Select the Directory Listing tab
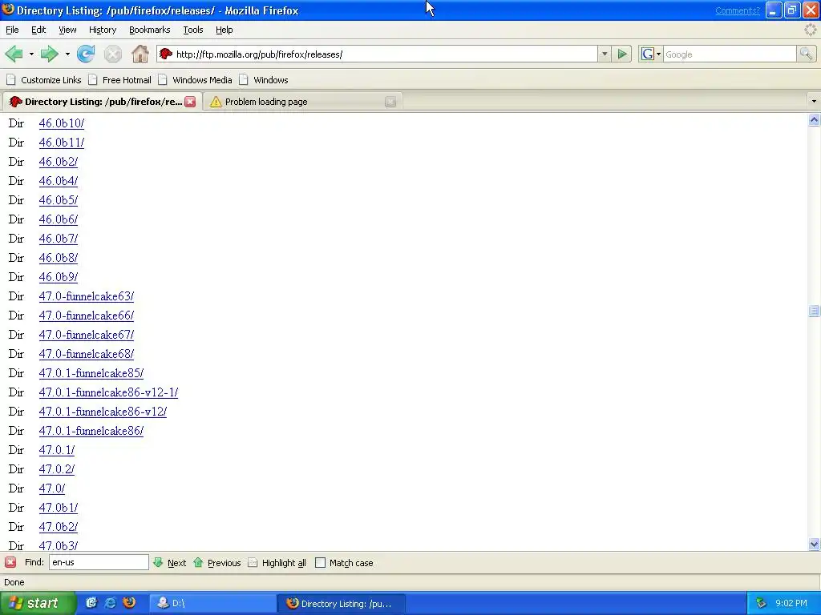 [103, 102]
